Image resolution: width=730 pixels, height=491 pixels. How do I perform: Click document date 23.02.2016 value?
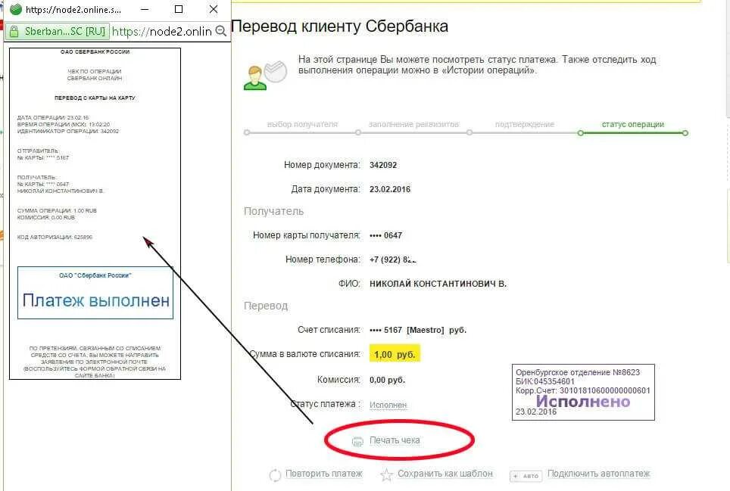[390, 189]
